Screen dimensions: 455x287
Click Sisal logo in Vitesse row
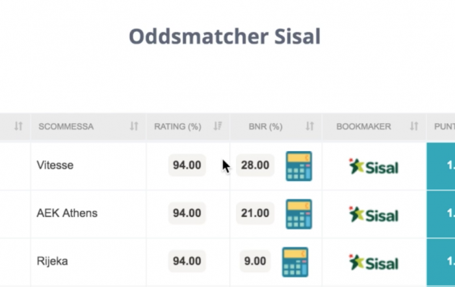[374, 166]
